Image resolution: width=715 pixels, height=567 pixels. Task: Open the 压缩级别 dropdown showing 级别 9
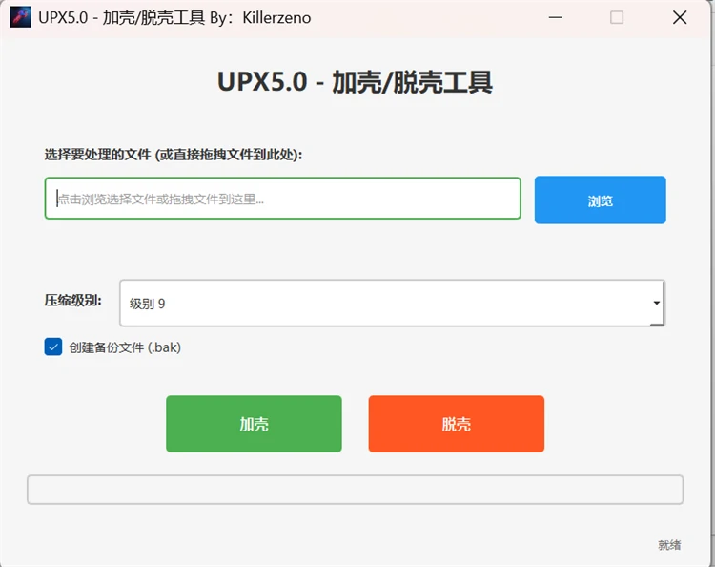[392, 304]
